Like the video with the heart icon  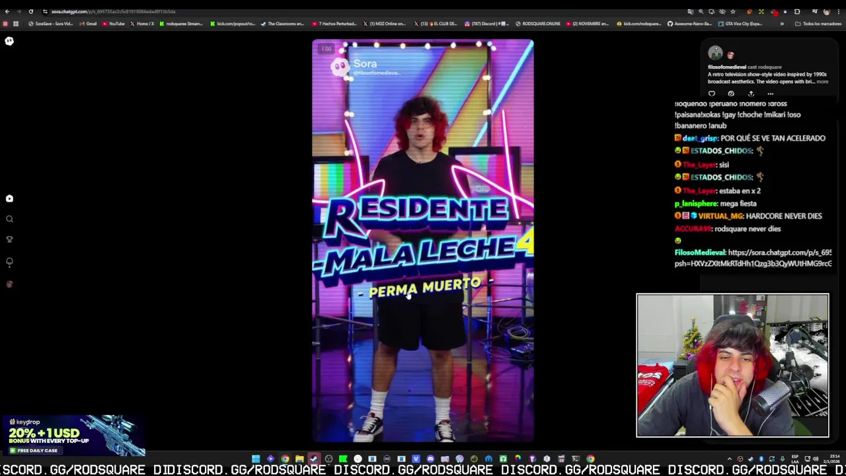coord(712,94)
